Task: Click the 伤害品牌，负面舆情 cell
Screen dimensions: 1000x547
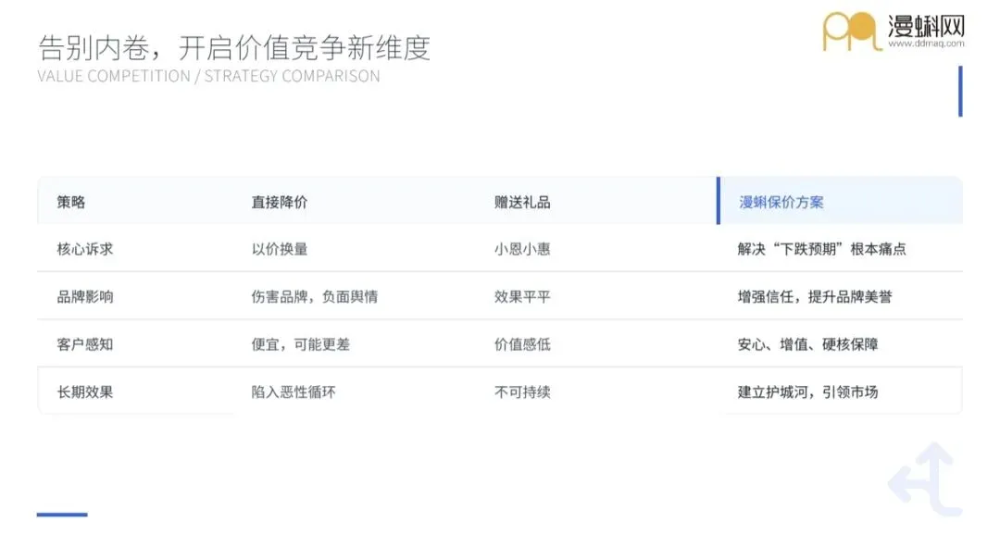Action: pyautogui.click(x=315, y=297)
